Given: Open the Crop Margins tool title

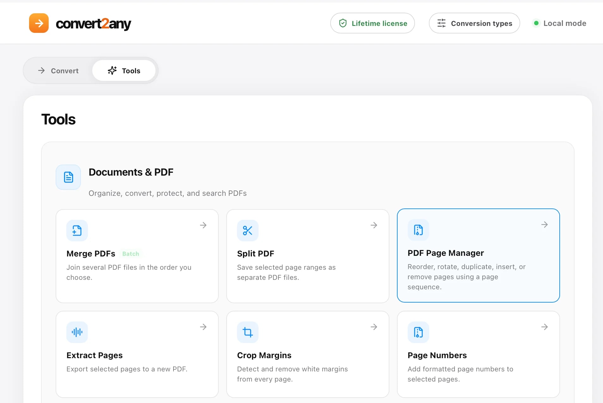Looking at the screenshot, I should click(264, 355).
